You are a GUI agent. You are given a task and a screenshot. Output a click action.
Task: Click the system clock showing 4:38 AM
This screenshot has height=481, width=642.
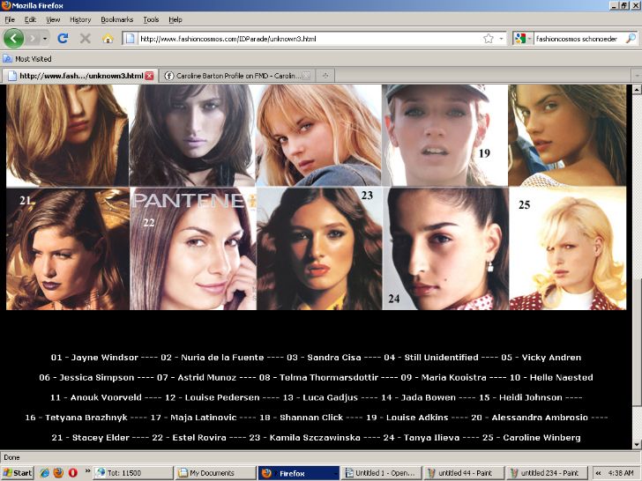(x=620, y=473)
